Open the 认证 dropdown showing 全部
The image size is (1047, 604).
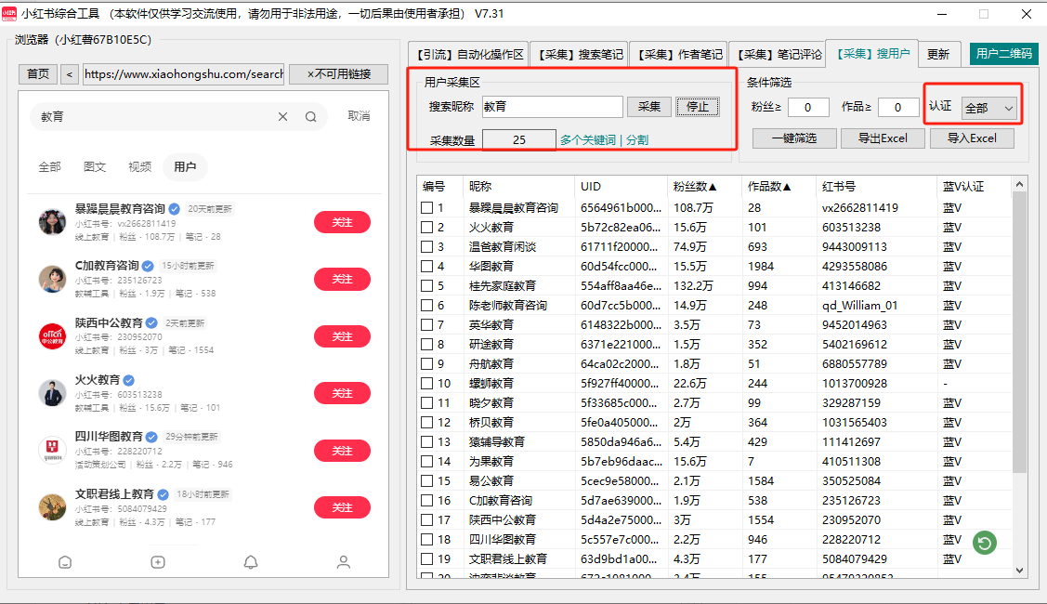click(988, 109)
